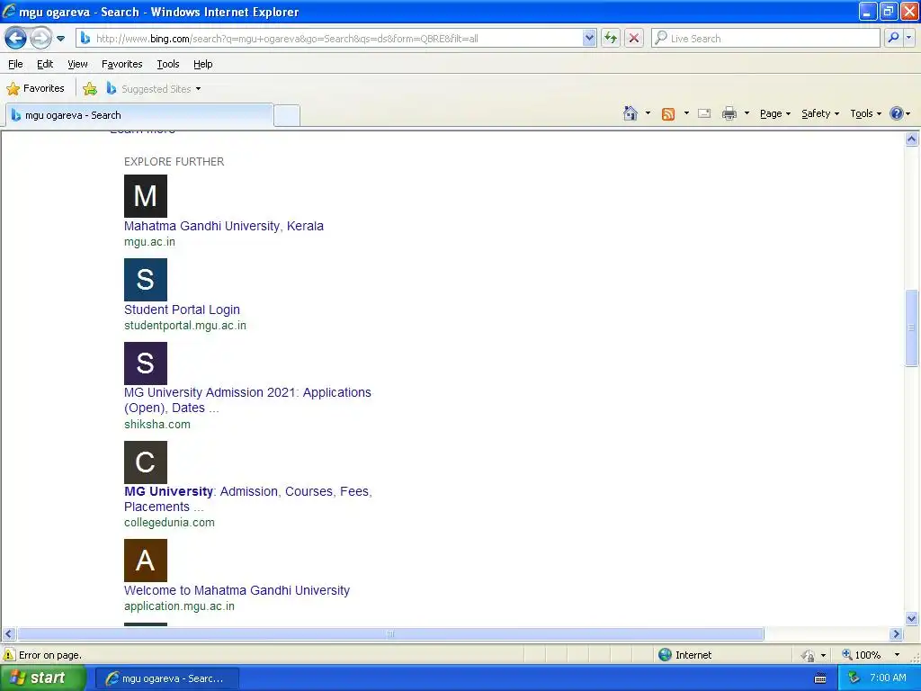Click the Add to Favorites Bar icon
This screenshot has width=921, height=691.
click(x=90, y=89)
